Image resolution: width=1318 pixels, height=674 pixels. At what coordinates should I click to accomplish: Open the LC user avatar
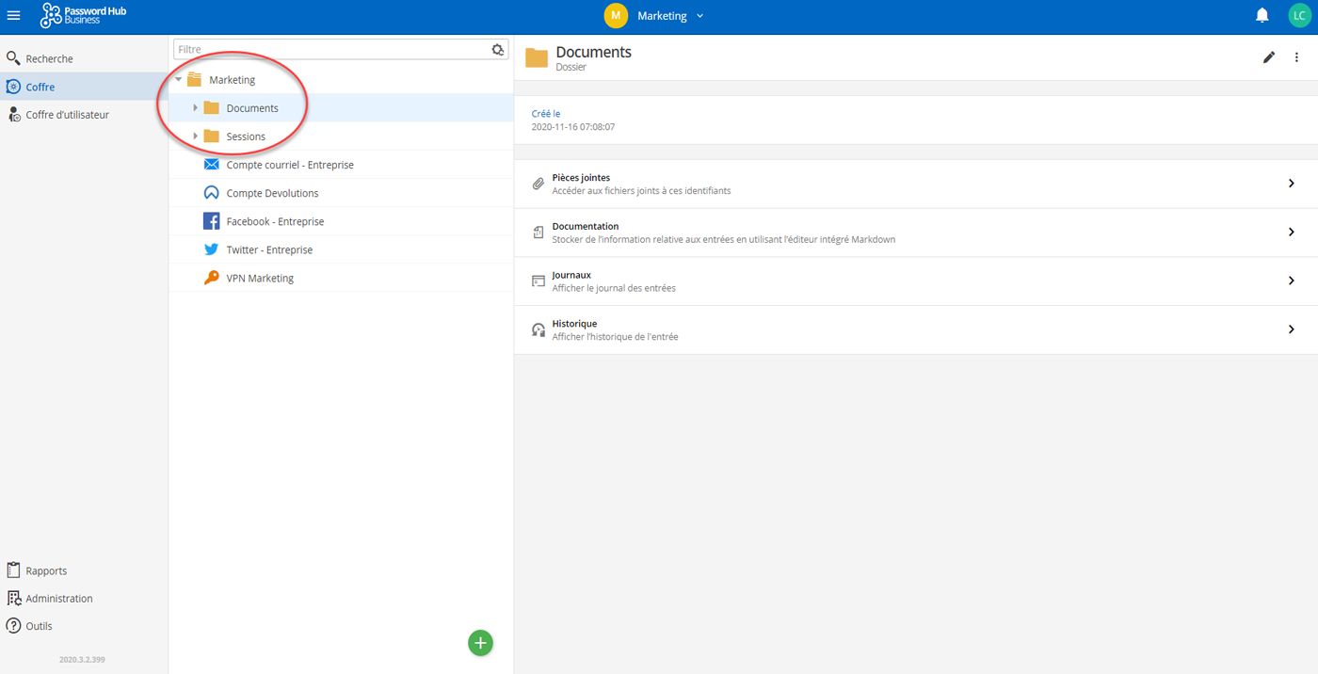pyautogui.click(x=1299, y=16)
